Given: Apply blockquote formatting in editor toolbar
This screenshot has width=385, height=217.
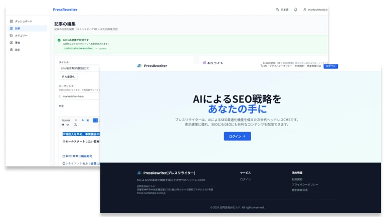Looking at the screenshot, I should pos(63,125).
